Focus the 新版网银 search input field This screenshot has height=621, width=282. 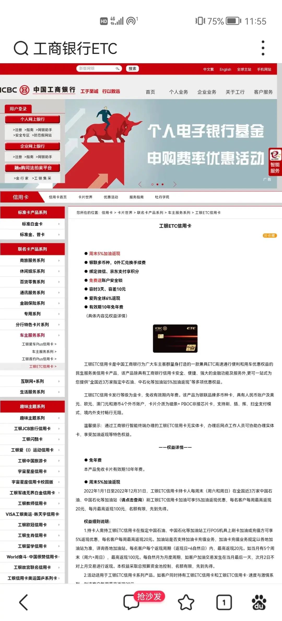pyautogui.click(x=97, y=68)
